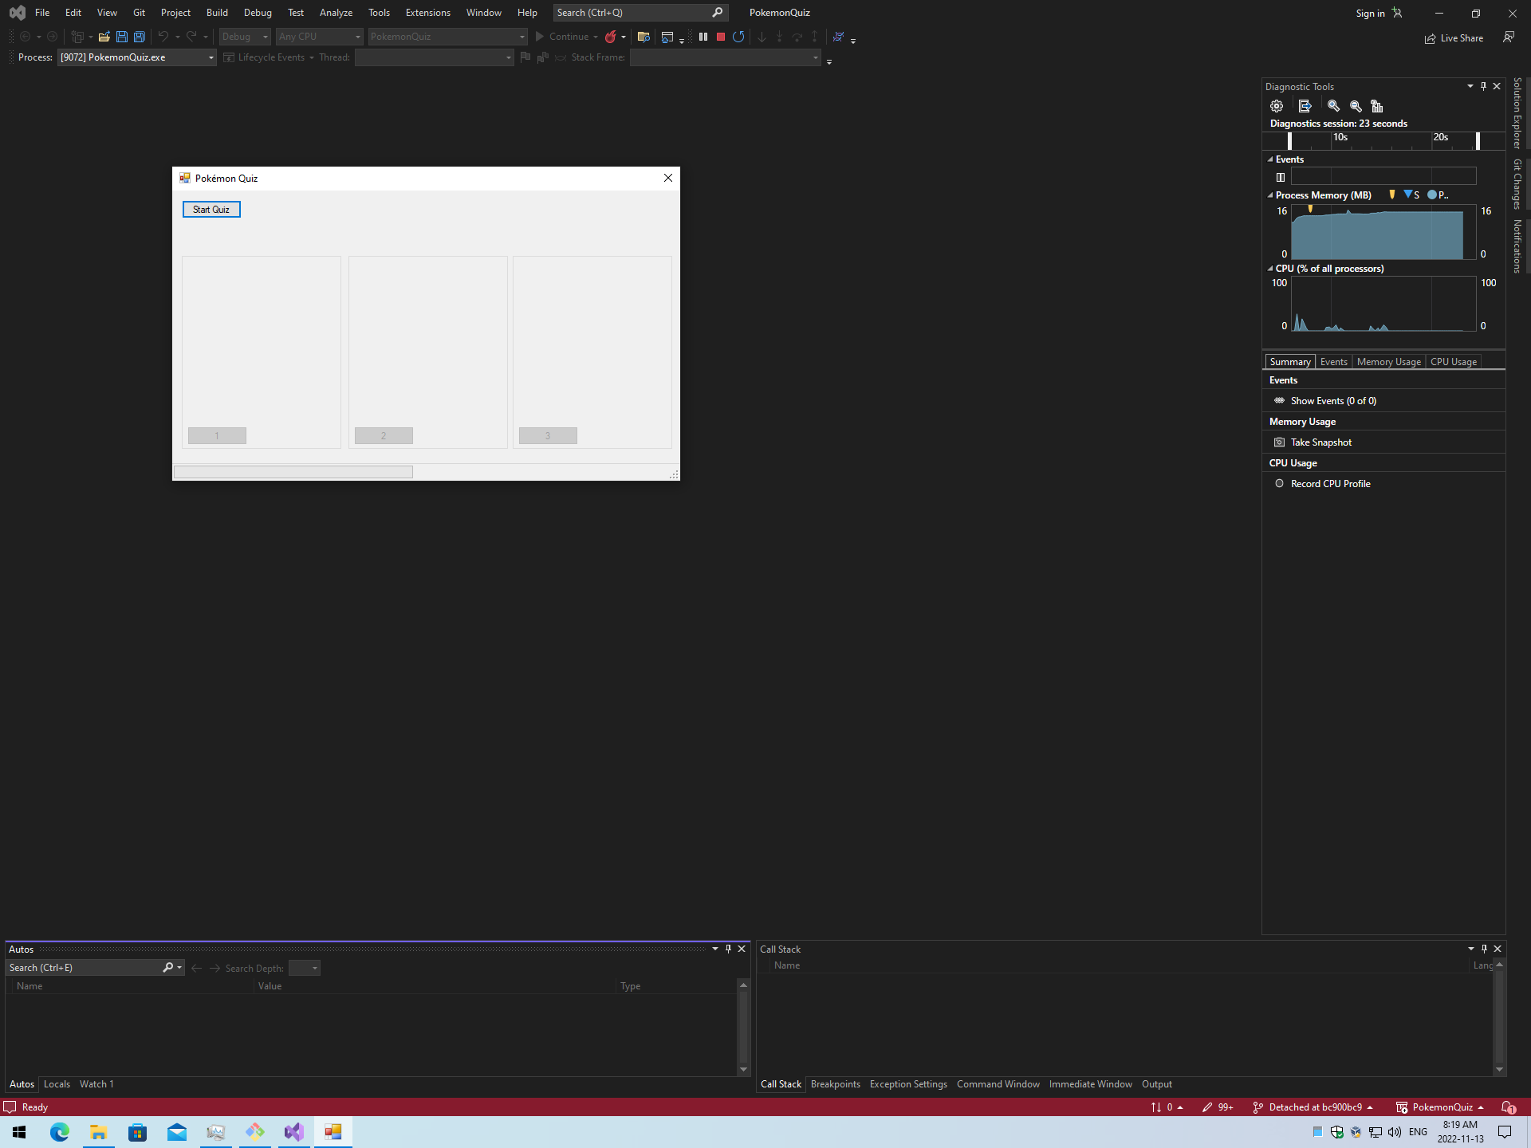Switch to the Breakpoints tab
The image size is (1531, 1148).
(x=835, y=1084)
